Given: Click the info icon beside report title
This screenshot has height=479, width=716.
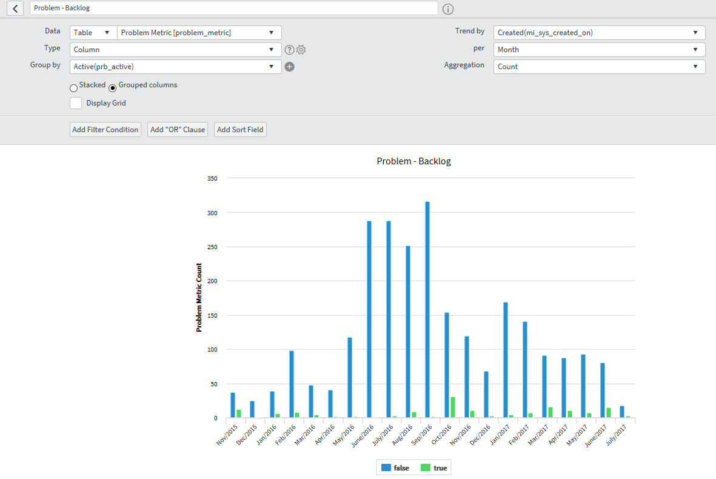Looking at the screenshot, I should point(448,9).
